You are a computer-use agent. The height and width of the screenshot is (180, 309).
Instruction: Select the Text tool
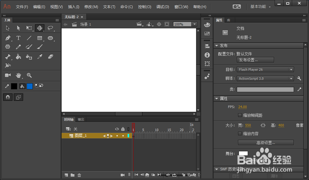pos(18,38)
